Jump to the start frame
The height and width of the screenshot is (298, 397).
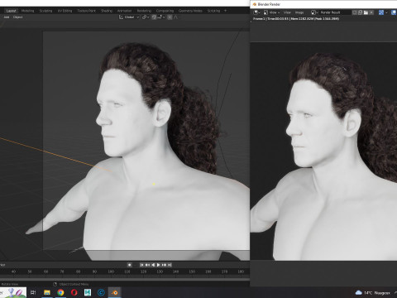point(141,265)
